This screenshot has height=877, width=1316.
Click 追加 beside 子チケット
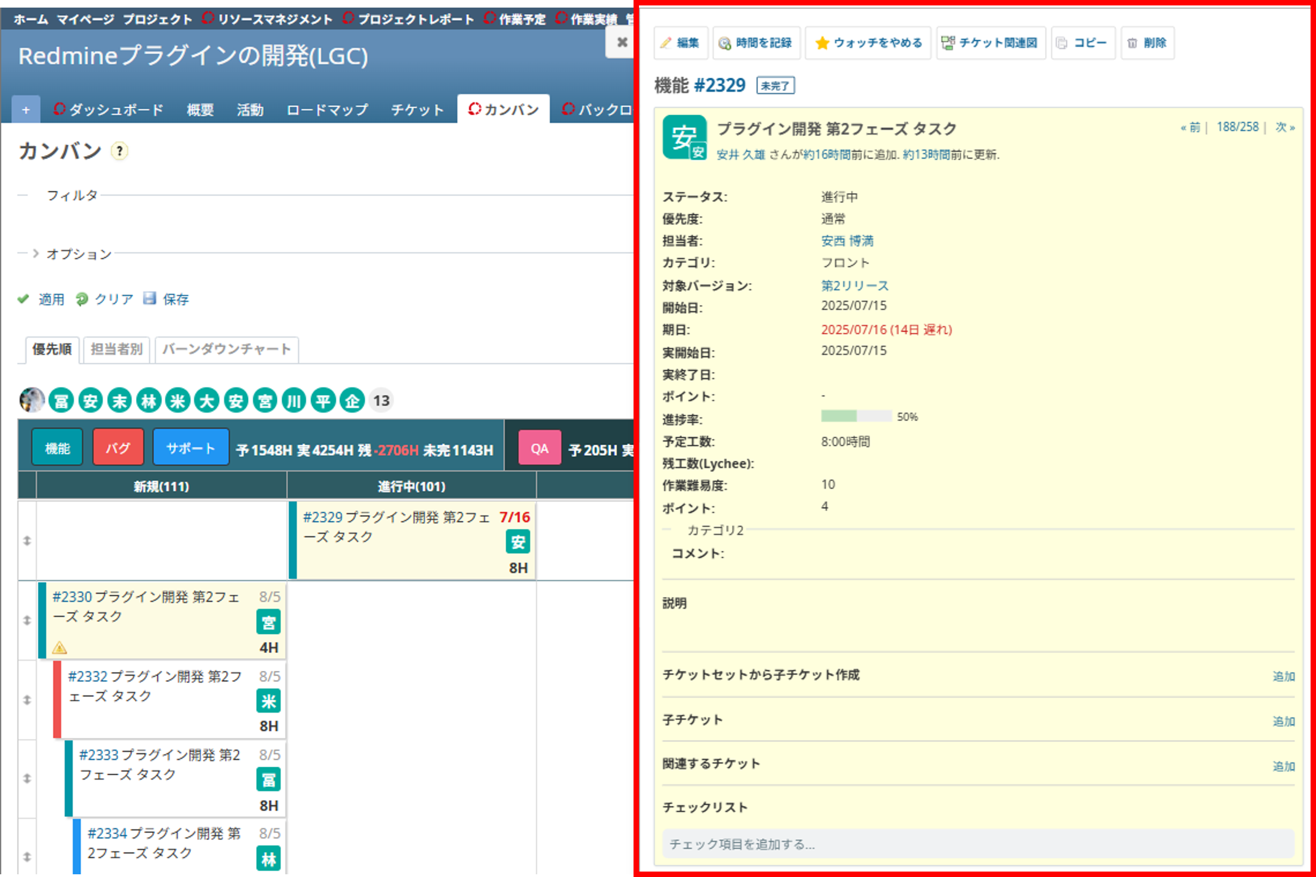[x=1283, y=721]
